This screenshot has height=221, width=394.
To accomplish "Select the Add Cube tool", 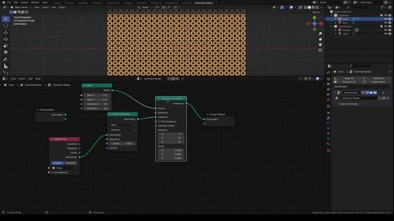I will click(x=6, y=73).
